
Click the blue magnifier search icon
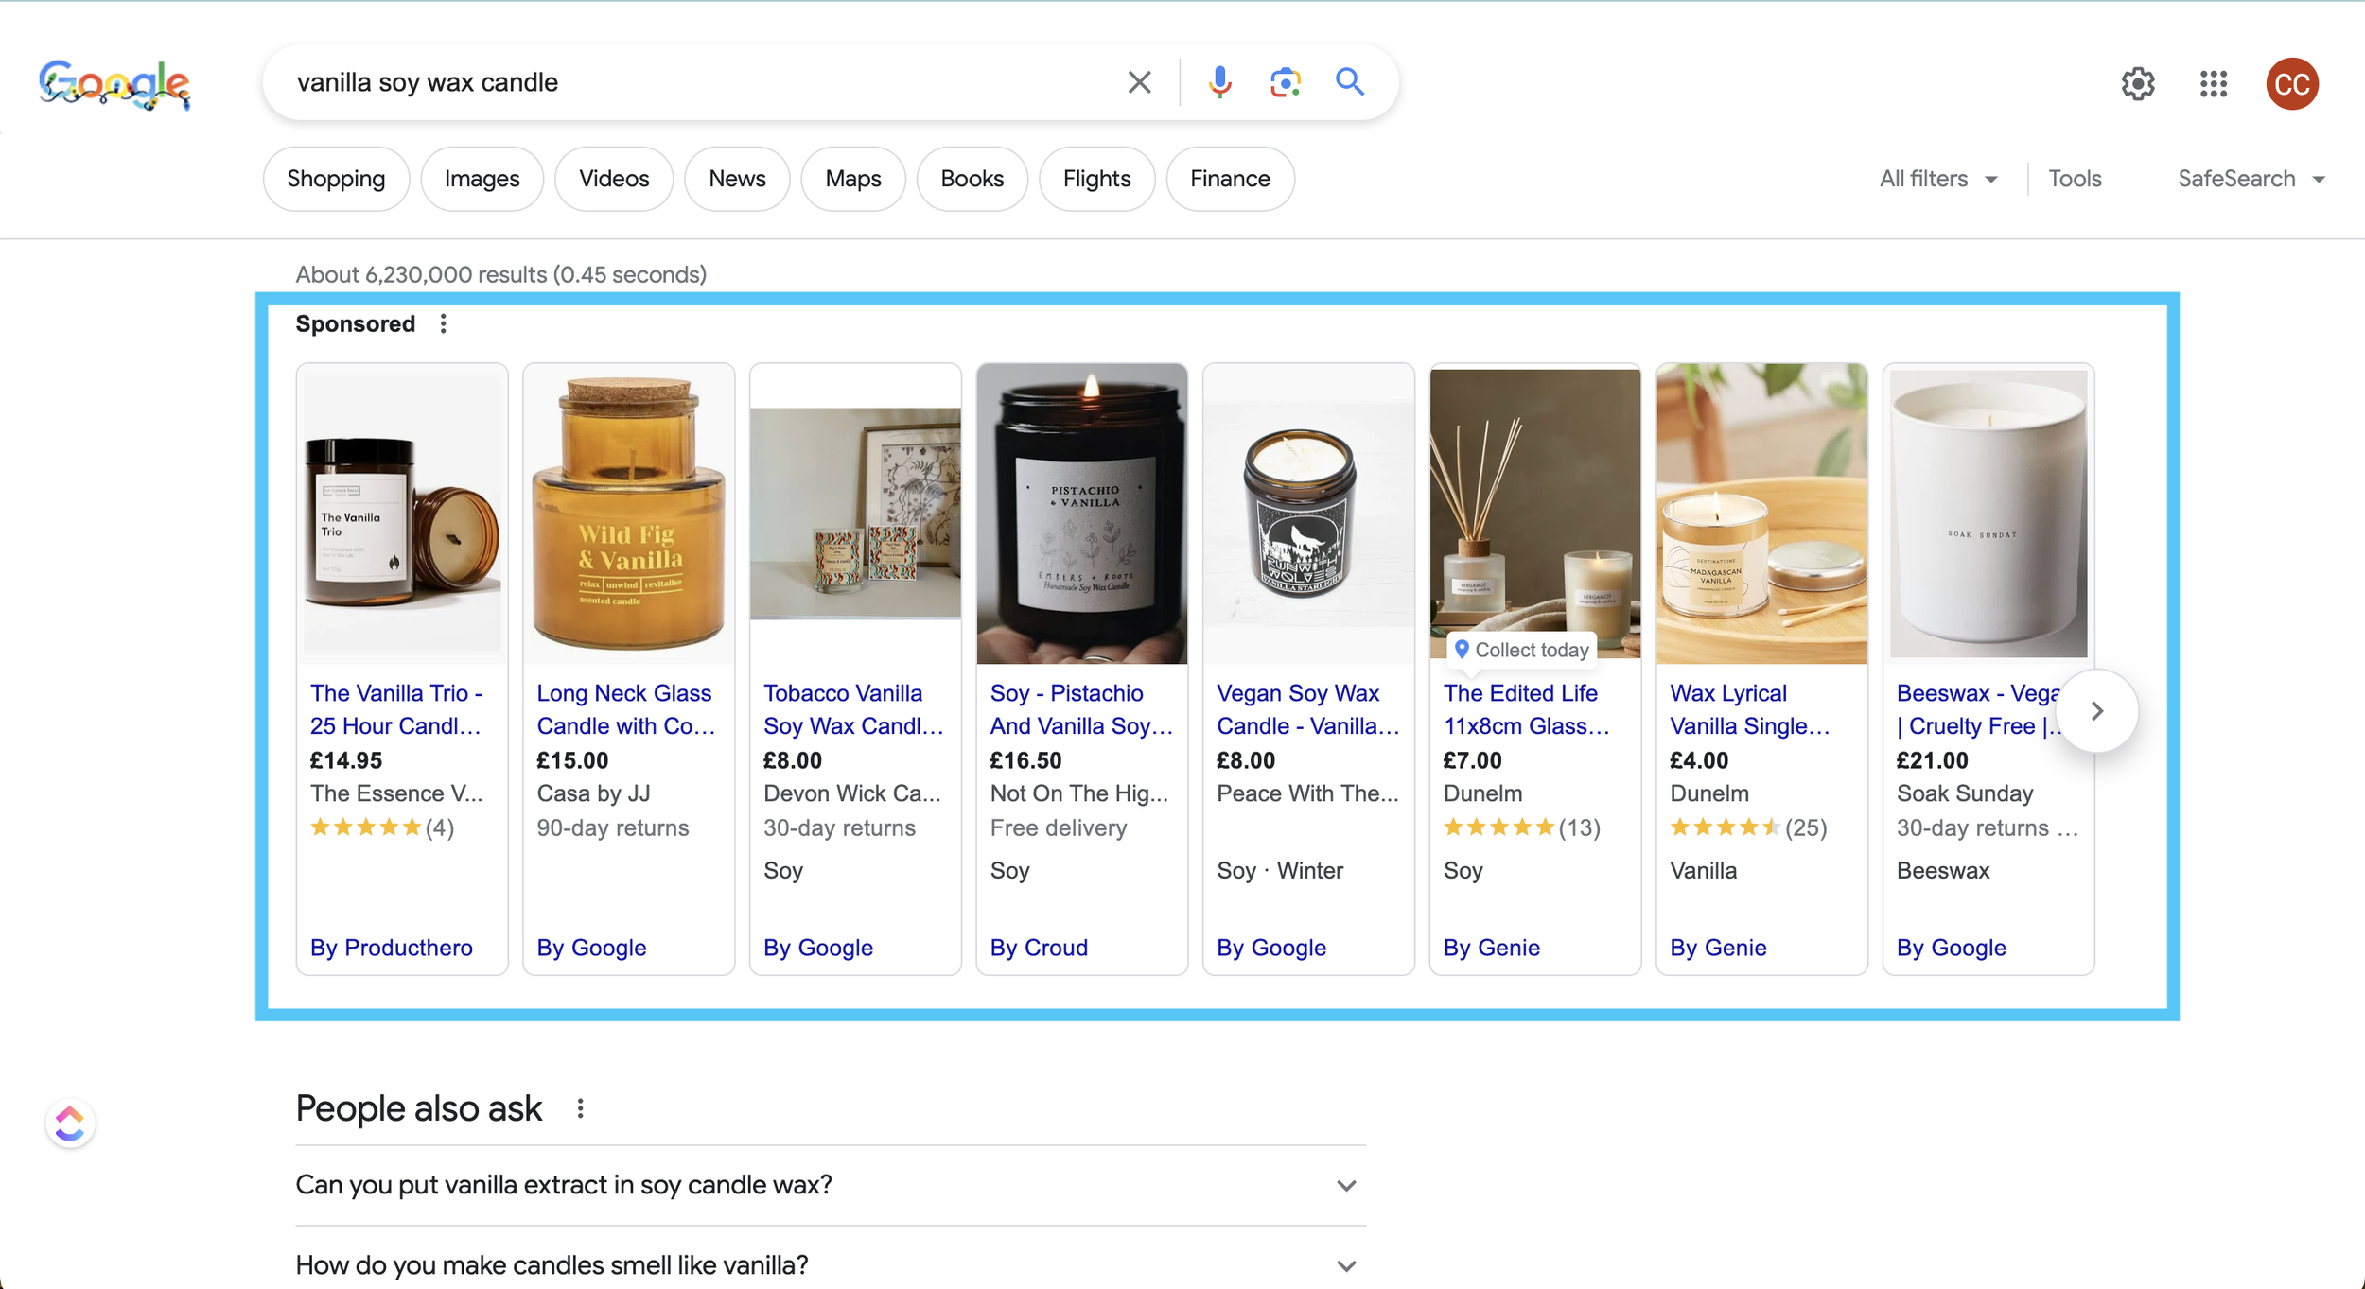pos(1350,82)
